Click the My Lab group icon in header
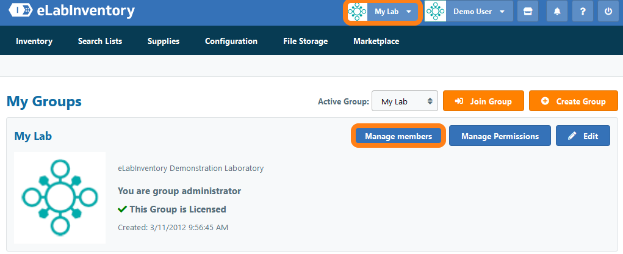 coord(356,12)
